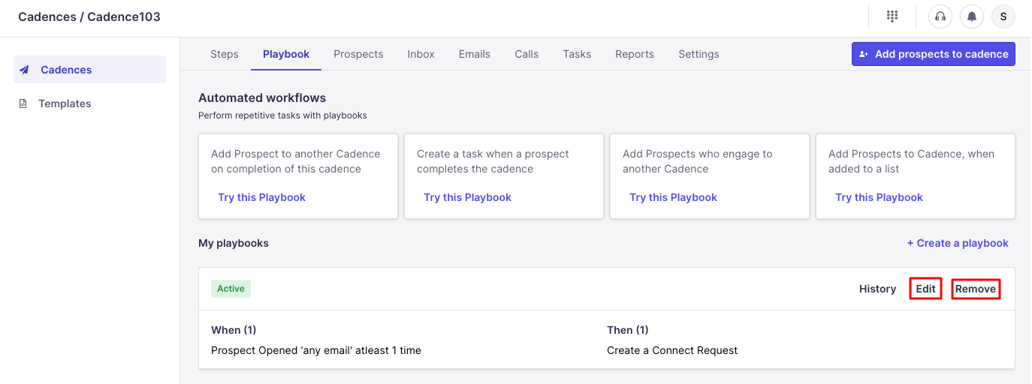Open the Prospects tab

(x=358, y=54)
